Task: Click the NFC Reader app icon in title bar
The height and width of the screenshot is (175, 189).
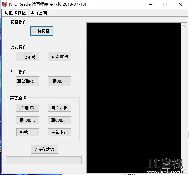Action: (x=5, y=4)
